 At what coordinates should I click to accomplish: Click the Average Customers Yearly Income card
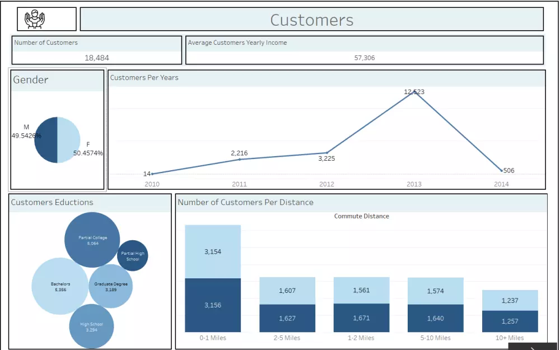tap(364, 49)
